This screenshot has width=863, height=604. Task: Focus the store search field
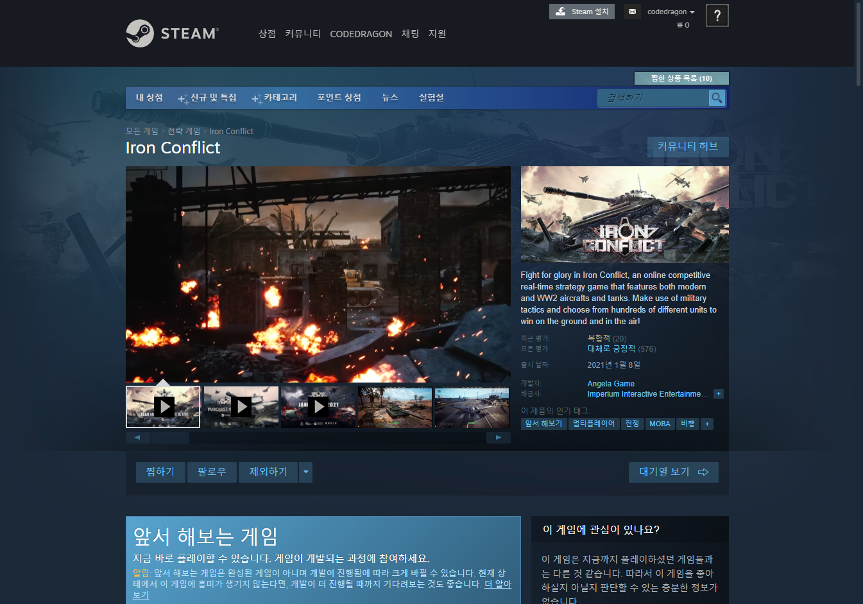pyautogui.click(x=653, y=98)
